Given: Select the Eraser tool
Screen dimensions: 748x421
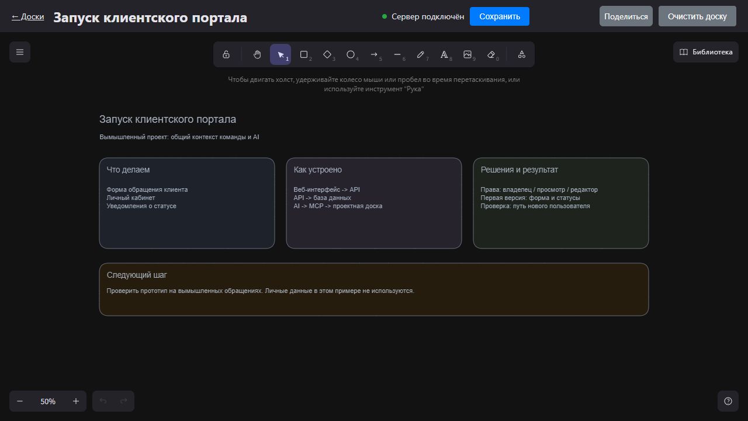Looking at the screenshot, I should [491, 54].
